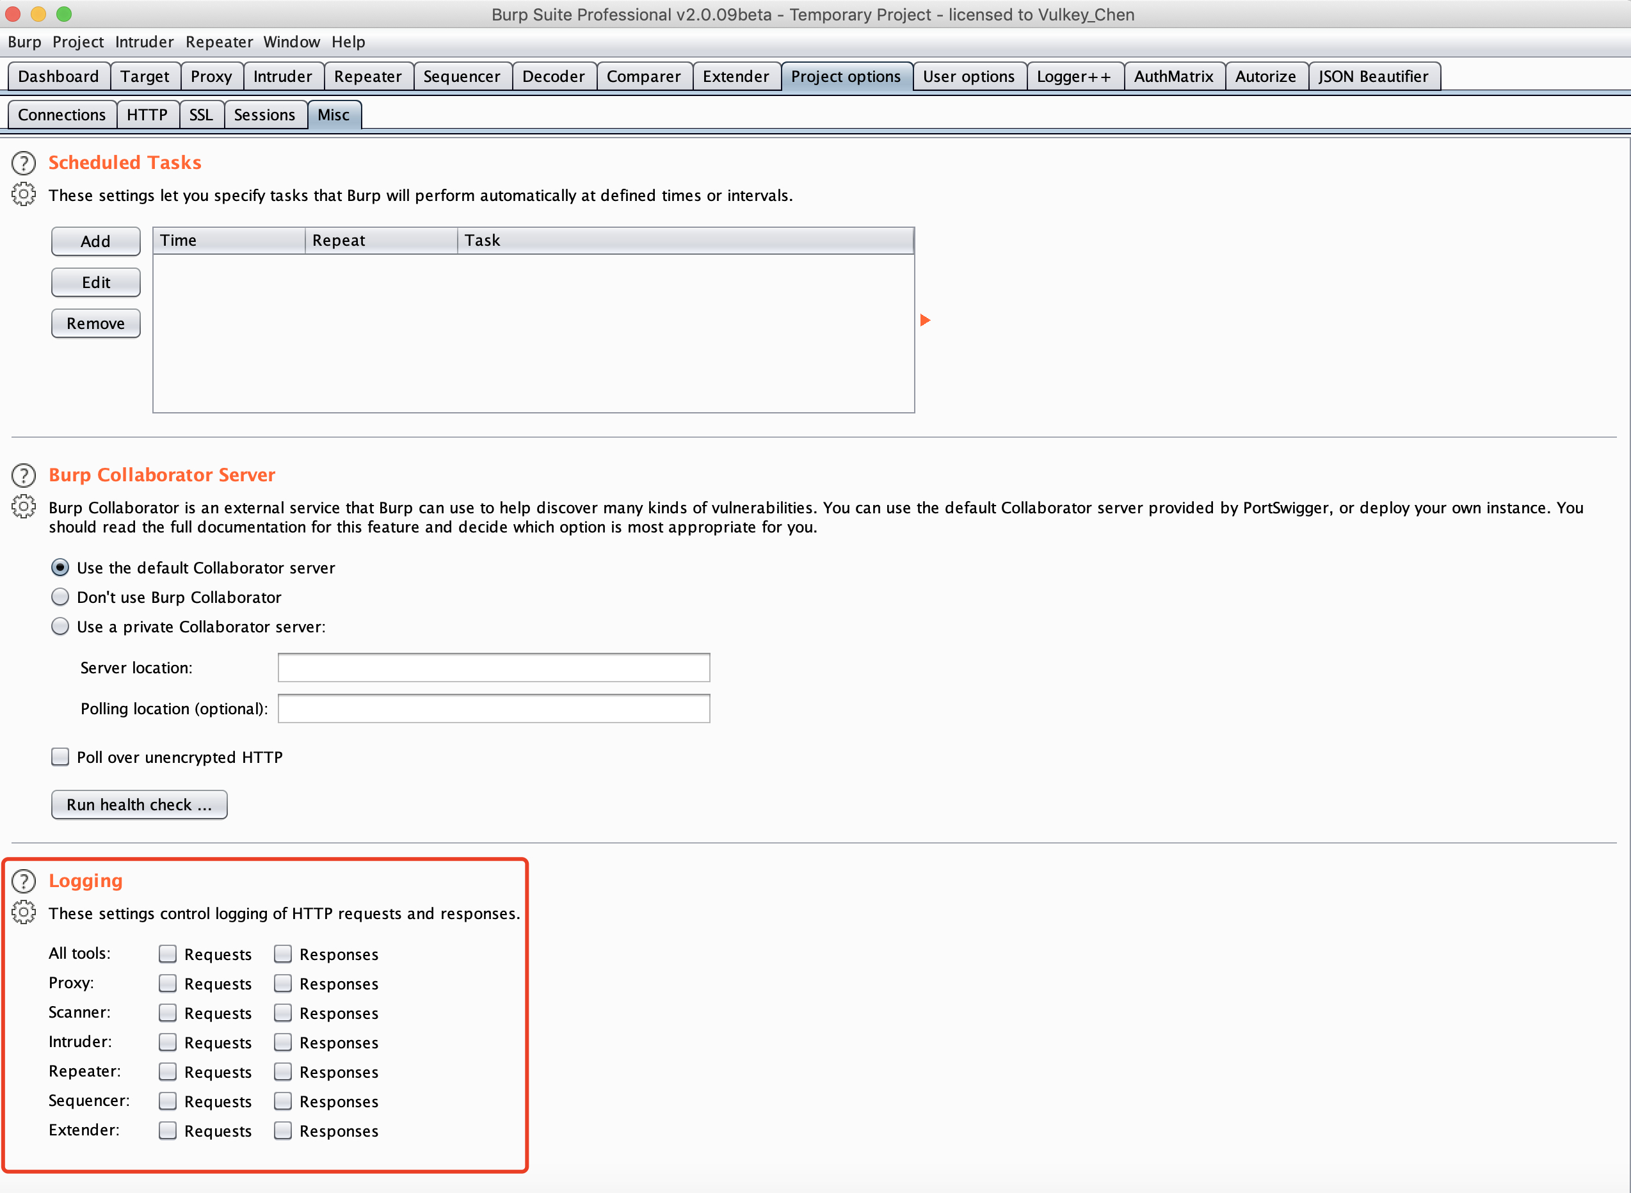Choose "Use a private Collaborator server" radio
Screen dimensions: 1631x1193
[61, 627]
